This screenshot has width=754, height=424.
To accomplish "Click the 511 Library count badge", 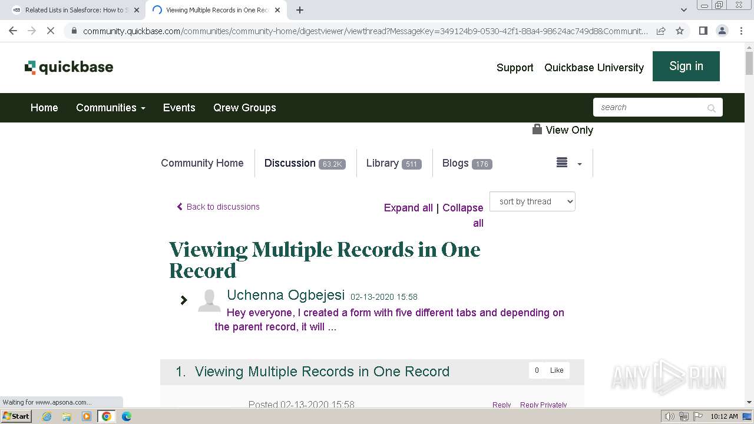I will 412,164.
